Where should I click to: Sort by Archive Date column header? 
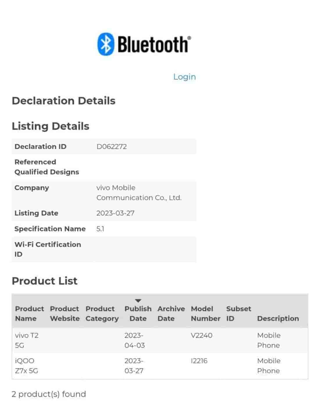171,313
